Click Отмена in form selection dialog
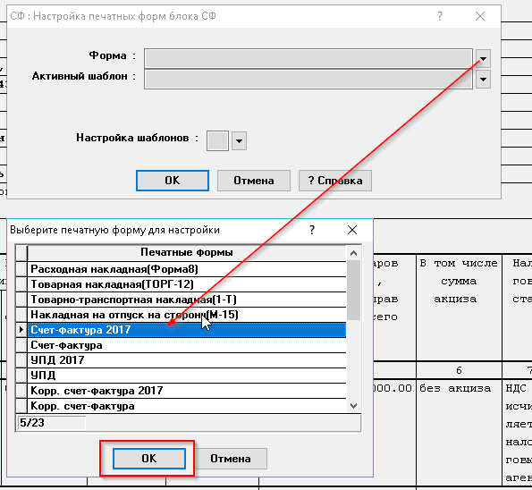532x490 pixels. (231, 459)
